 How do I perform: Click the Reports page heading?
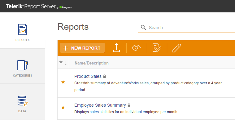tap(73, 27)
